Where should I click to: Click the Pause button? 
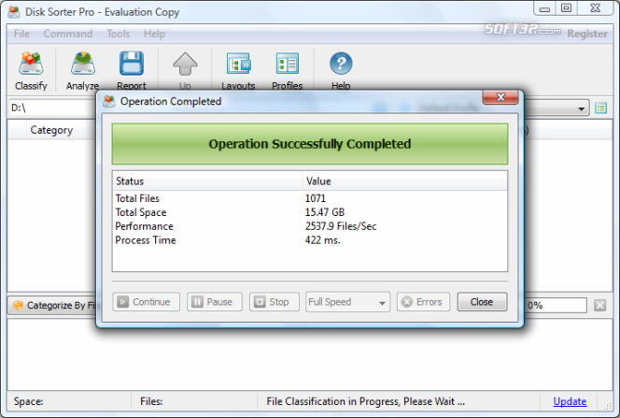215,302
